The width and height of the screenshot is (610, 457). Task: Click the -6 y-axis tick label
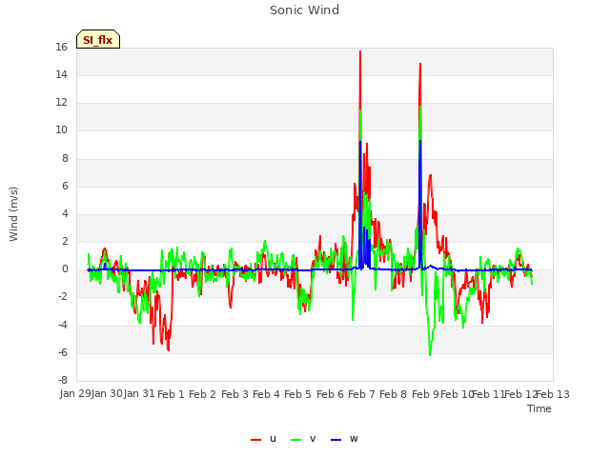point(63,352)
